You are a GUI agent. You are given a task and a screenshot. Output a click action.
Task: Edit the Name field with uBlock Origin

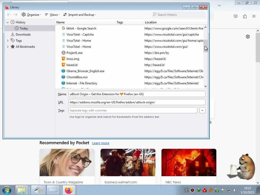(137, 94)
